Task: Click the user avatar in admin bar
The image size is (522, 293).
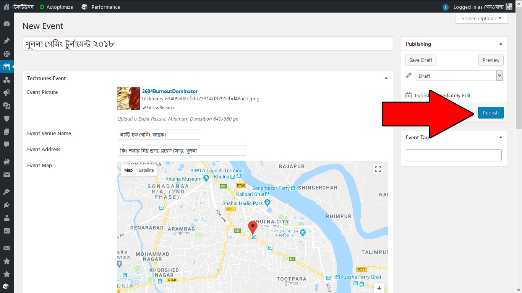Action: (509, 7)
